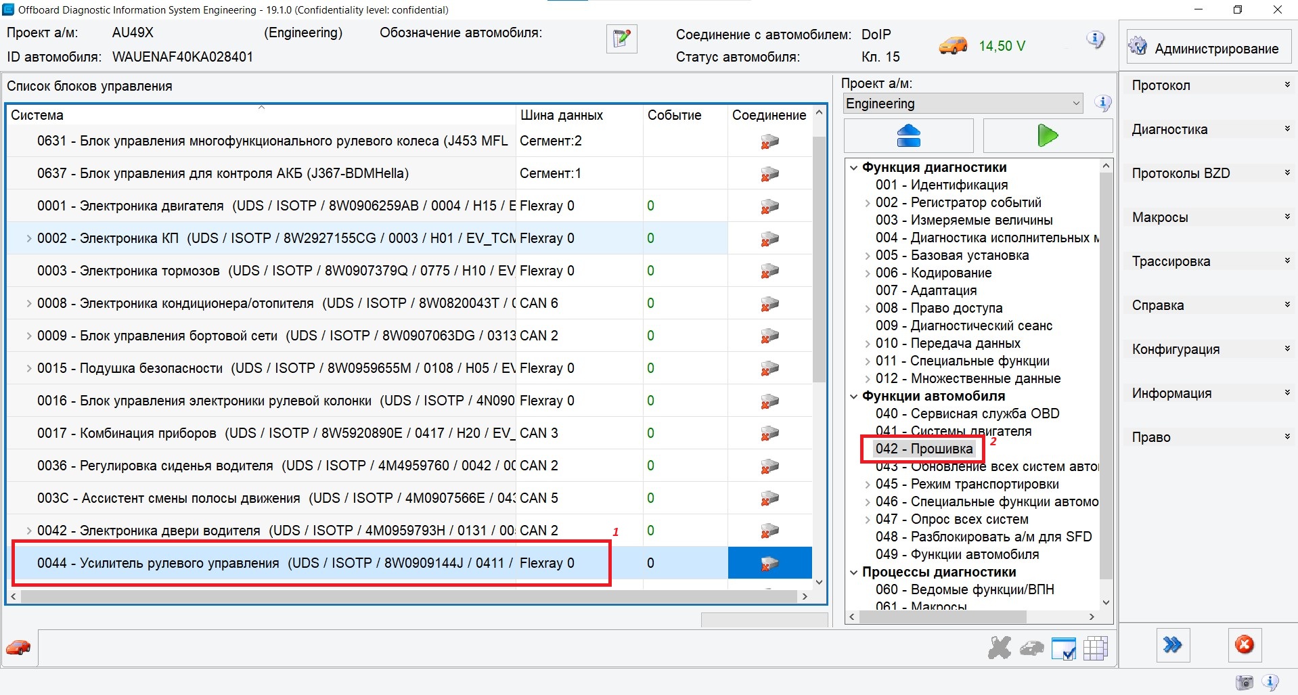Collapse the Процессы диагностики tree node

tap(854, 573)
